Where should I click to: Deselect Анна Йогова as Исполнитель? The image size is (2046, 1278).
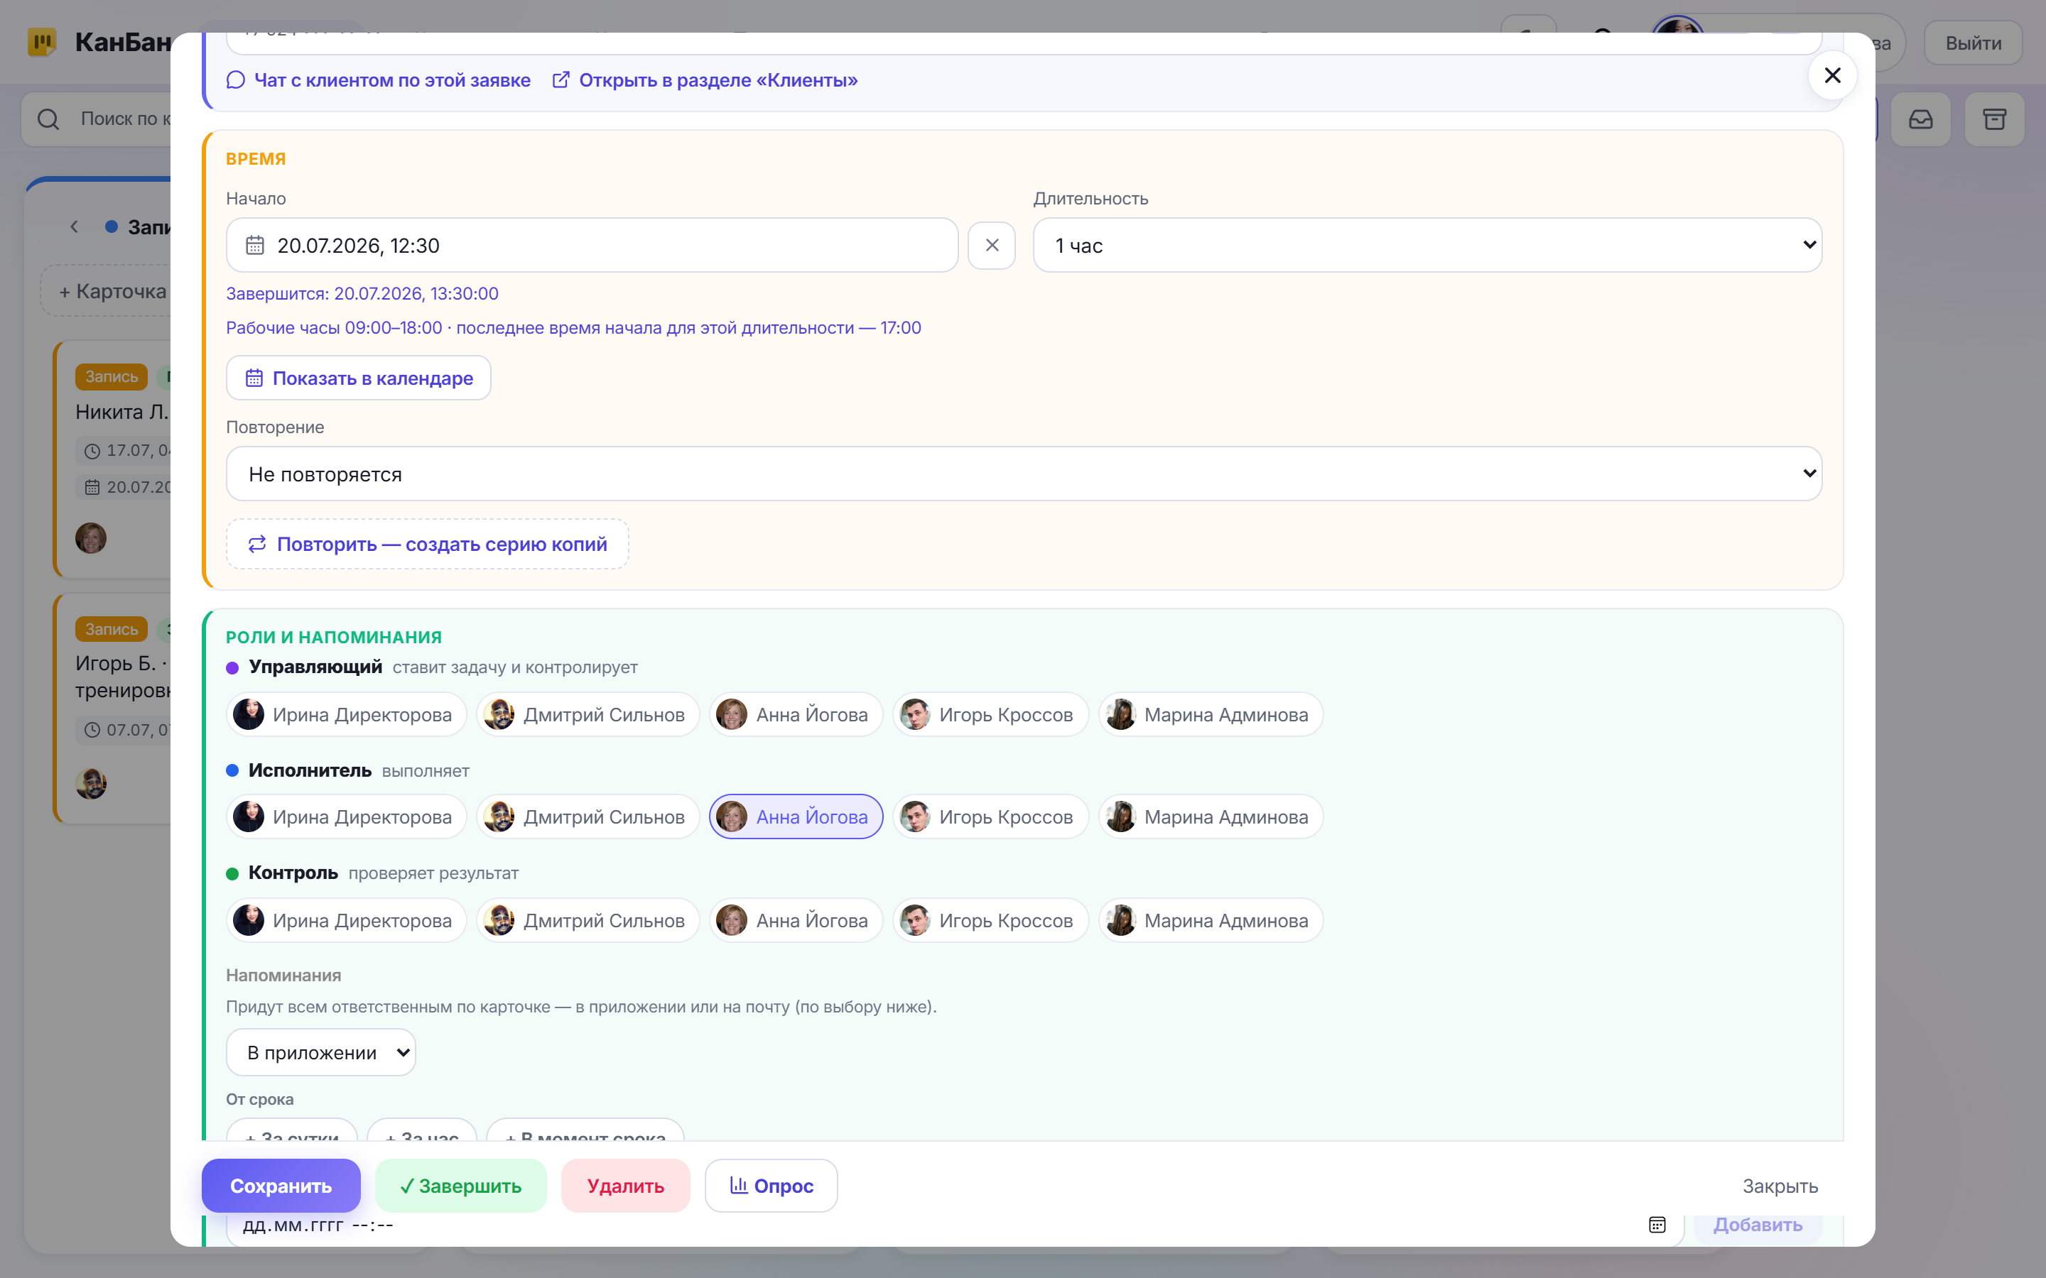click(x=796, y=816)
